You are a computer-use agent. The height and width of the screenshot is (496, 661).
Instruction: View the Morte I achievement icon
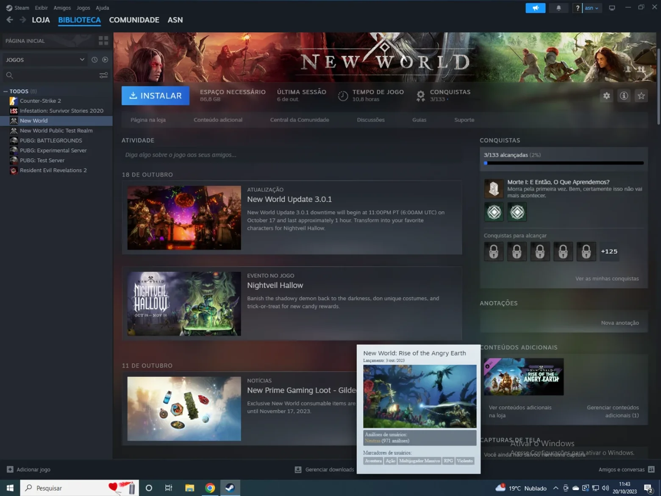tap(494, 189)
